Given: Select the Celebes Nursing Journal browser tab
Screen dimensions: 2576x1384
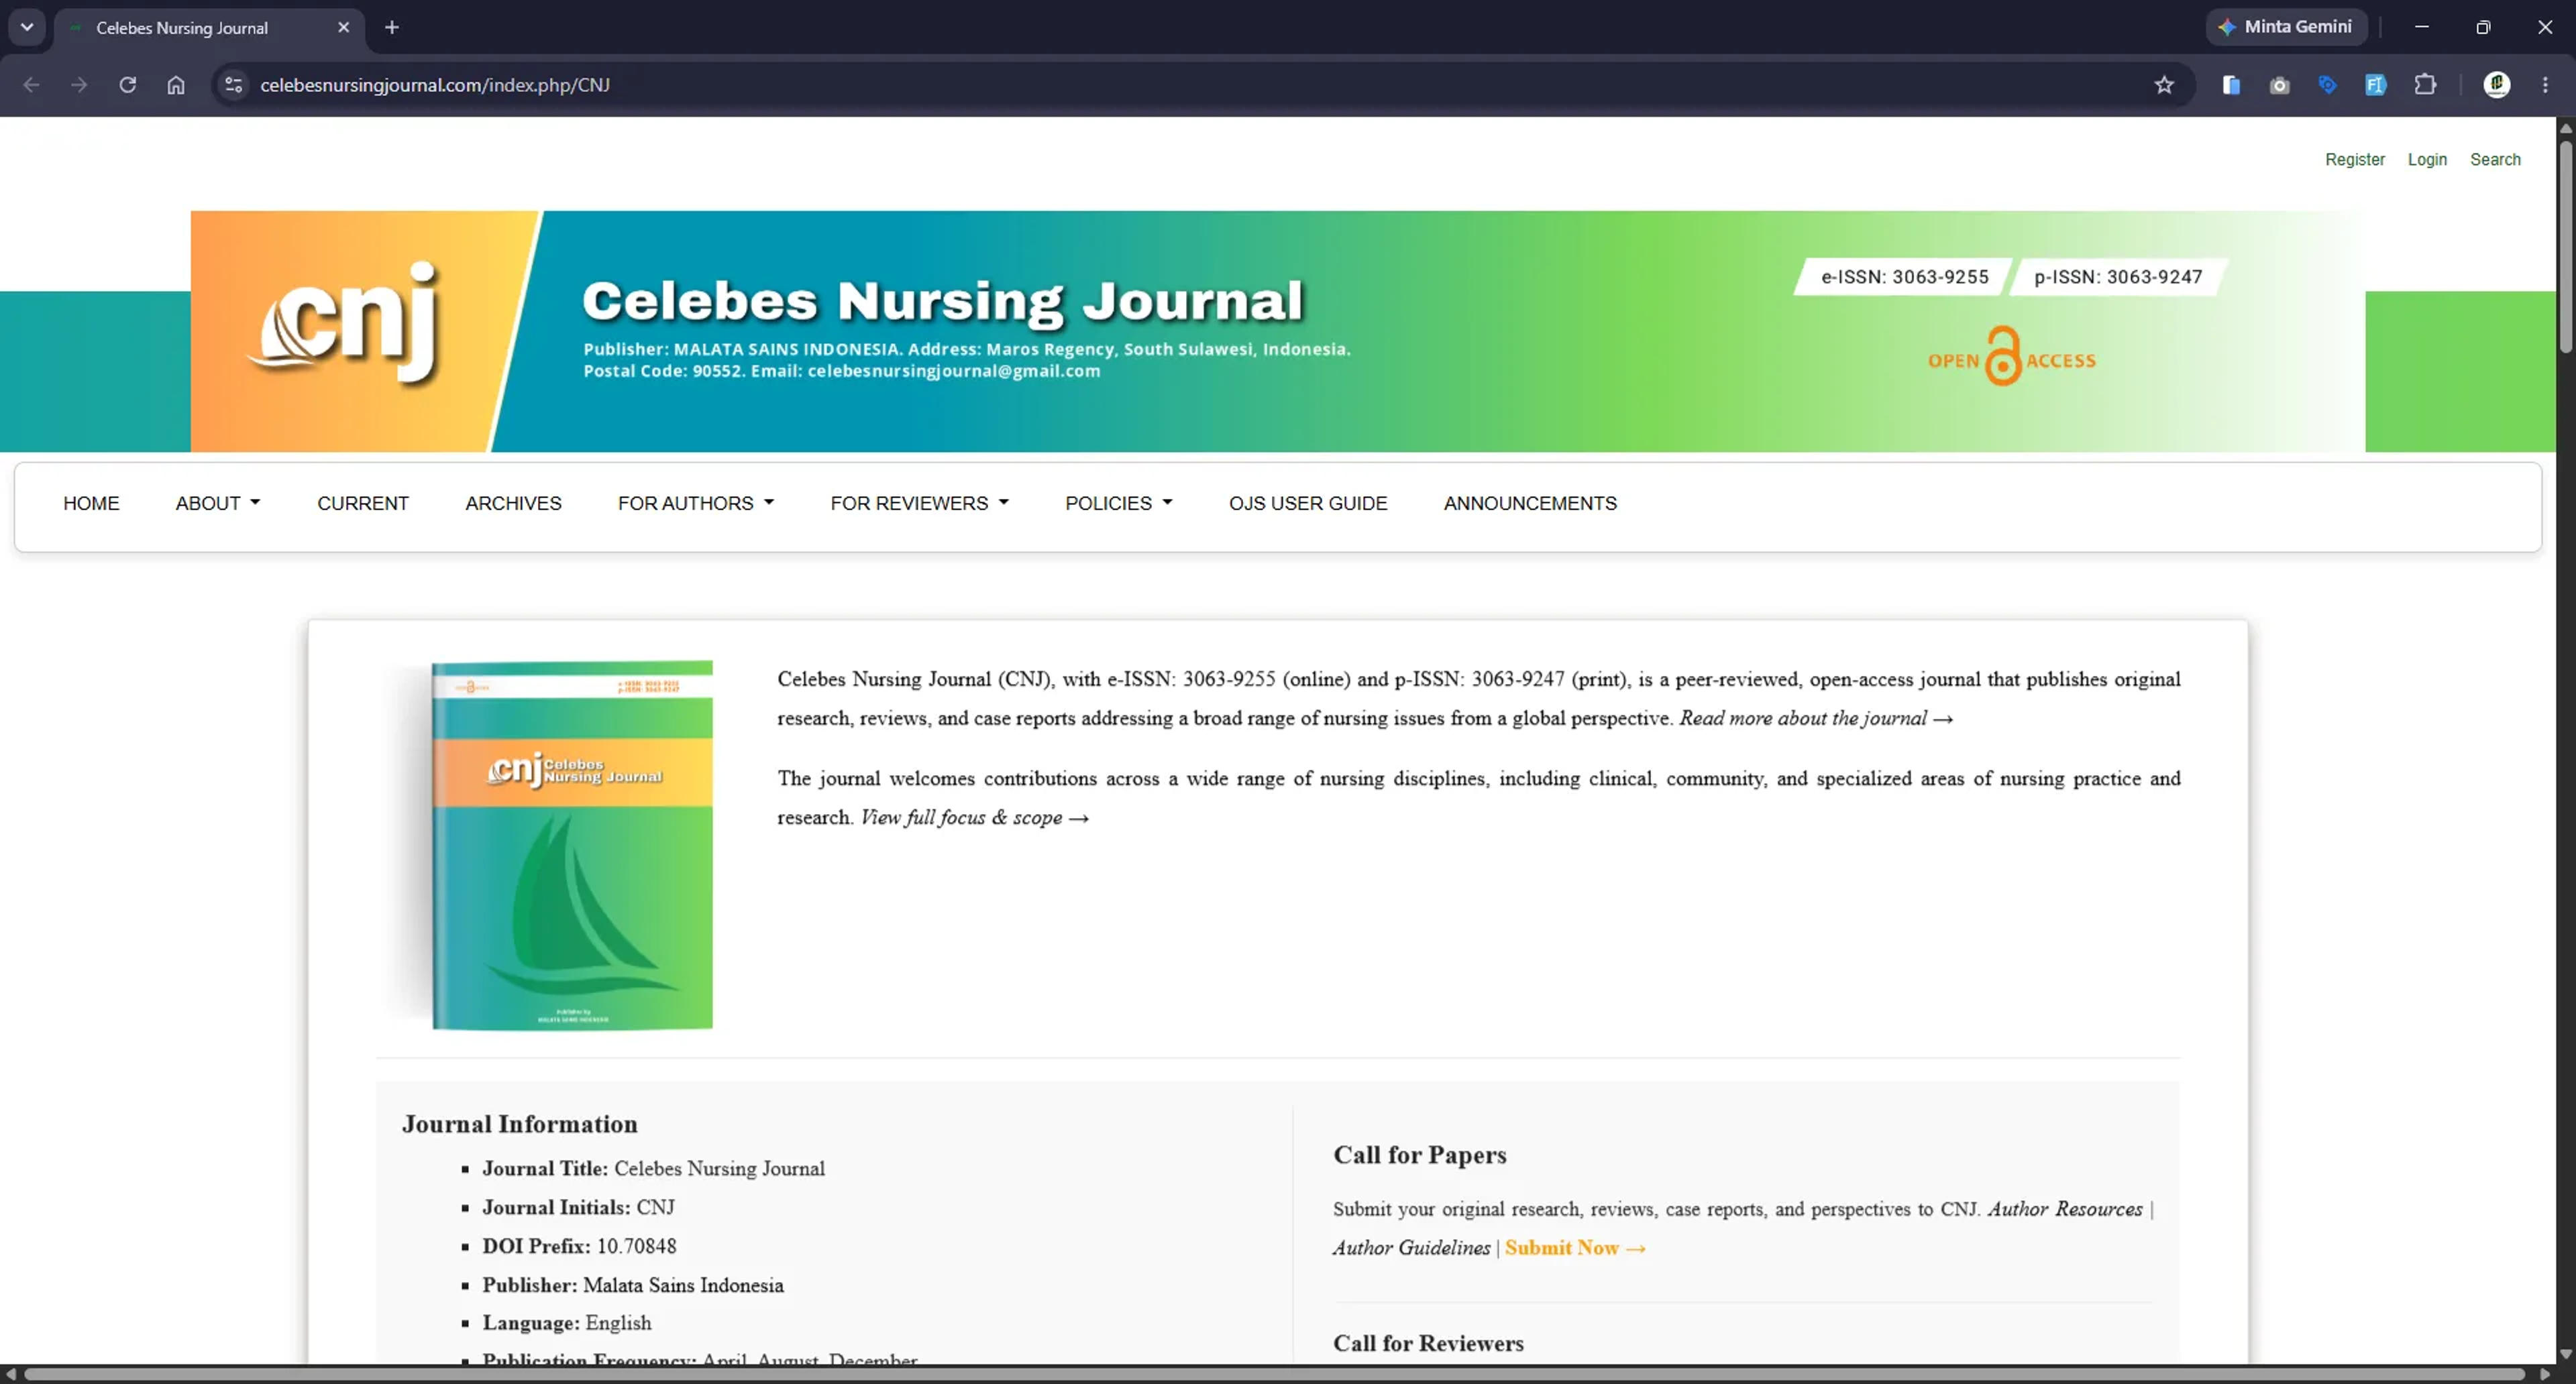Looking at the screenshot, I should point(210,28).
